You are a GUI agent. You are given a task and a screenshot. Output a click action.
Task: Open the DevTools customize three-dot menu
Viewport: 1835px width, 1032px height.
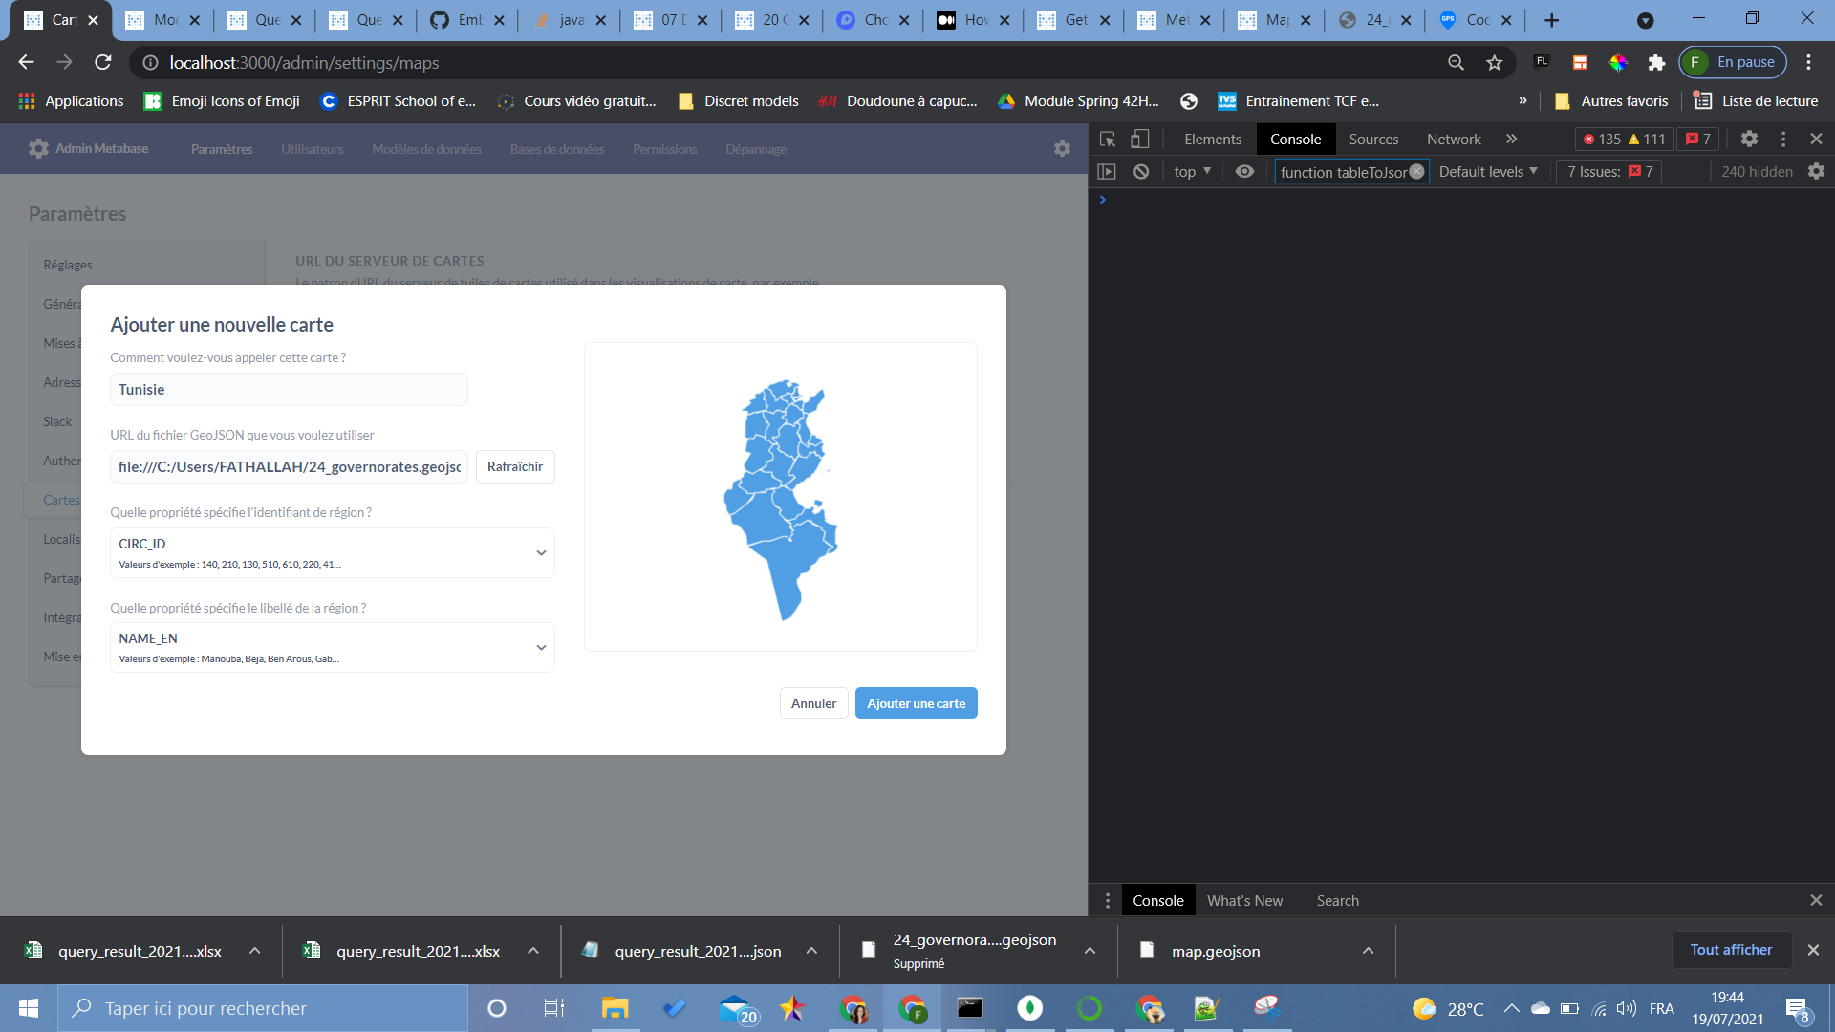click(1783, 139)
